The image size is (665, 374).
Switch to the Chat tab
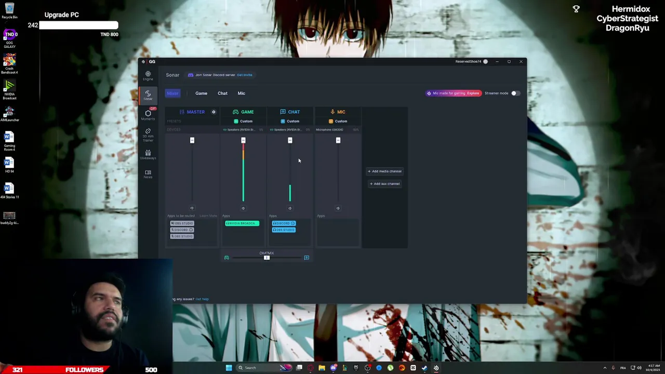coord(222,93)
